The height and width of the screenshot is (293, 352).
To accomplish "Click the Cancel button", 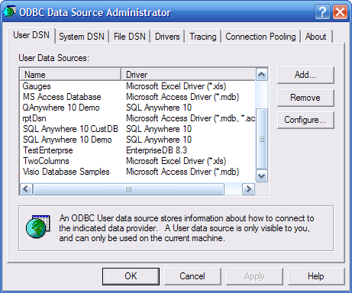I will [192, 276].
